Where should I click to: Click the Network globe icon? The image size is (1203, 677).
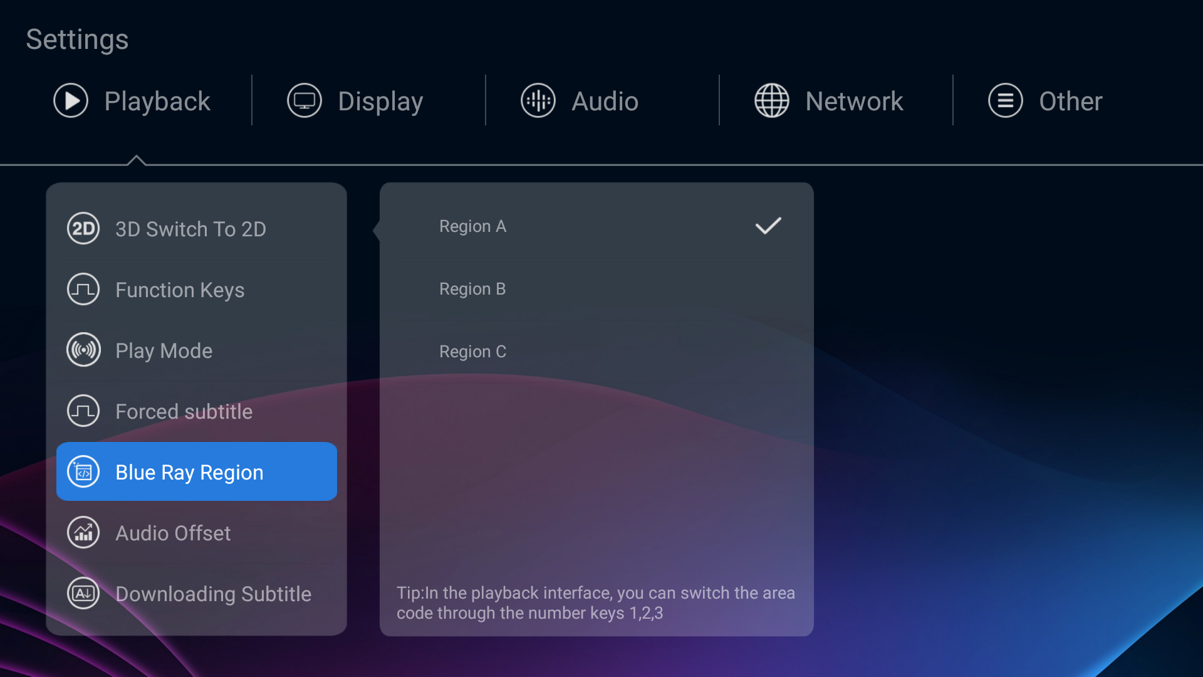(x=771, y=100)
